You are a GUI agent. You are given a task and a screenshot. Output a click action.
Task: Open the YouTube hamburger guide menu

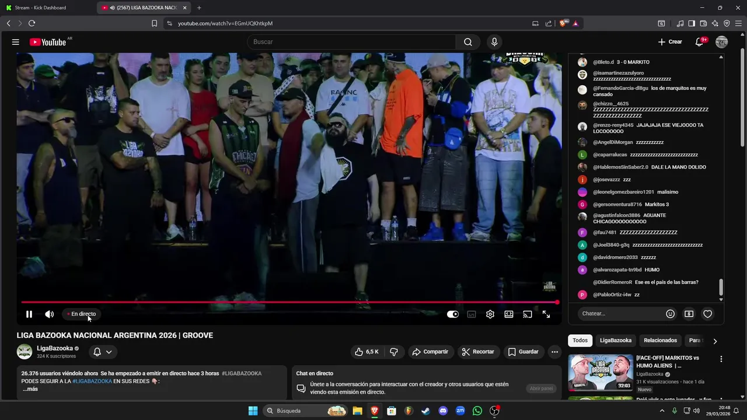pyautogui.click(x=16, y=42)
